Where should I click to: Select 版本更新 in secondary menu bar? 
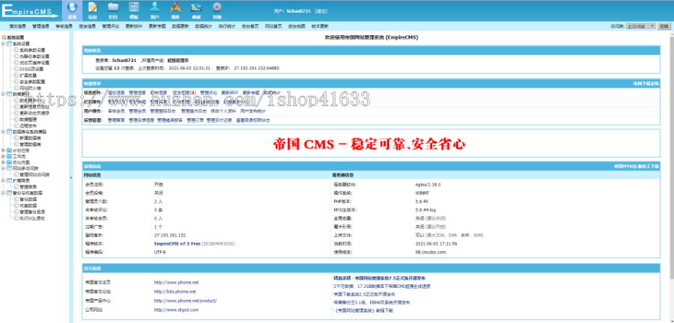tap(320, 26)
